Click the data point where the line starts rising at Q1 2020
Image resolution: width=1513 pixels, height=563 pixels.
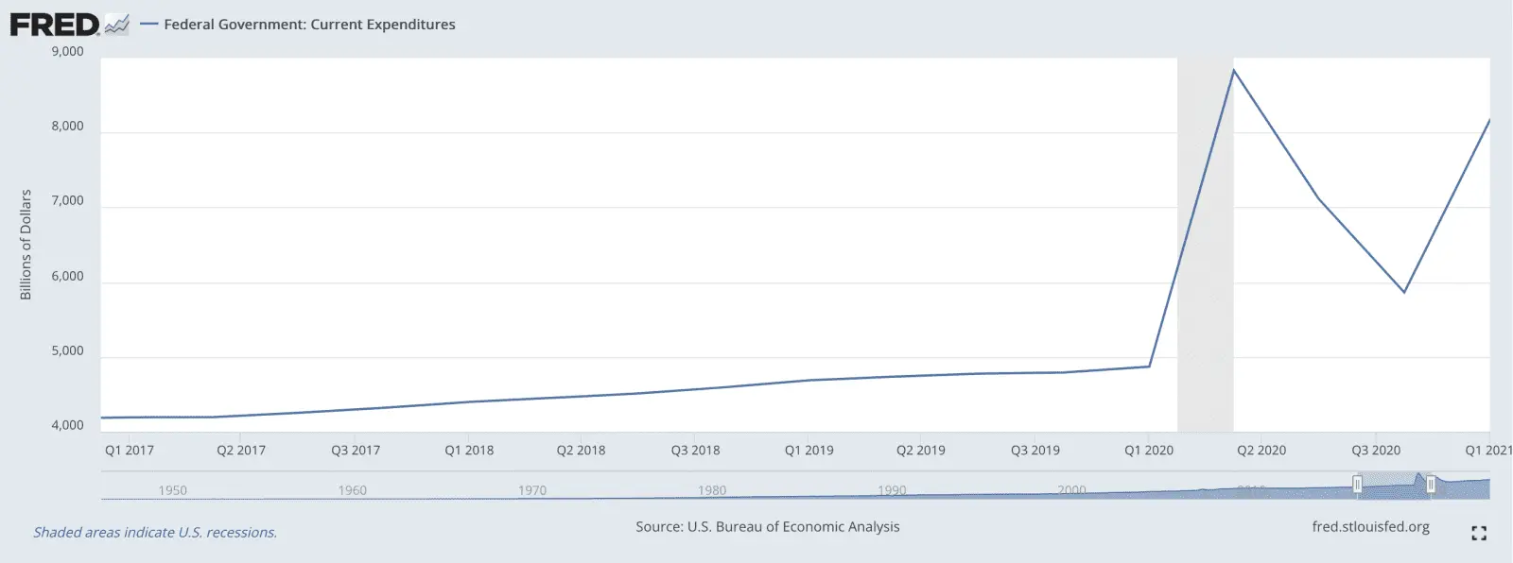pos(1149,367)
